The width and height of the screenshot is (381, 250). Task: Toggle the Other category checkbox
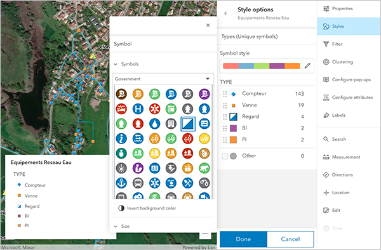tap(225, 156)
